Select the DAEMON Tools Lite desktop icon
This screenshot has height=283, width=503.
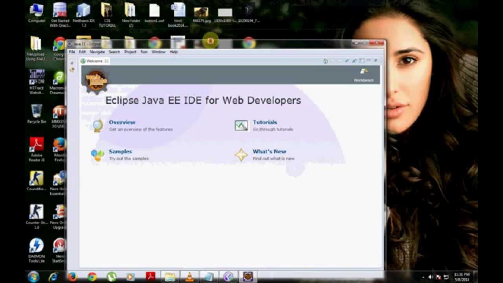coord(37,251)
